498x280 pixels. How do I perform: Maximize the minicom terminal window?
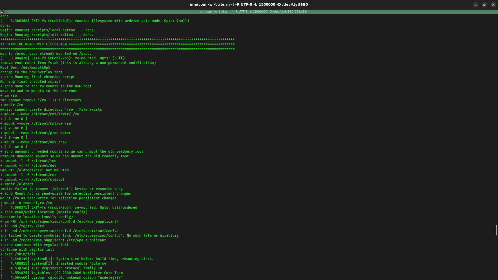[x=484, y=5]
